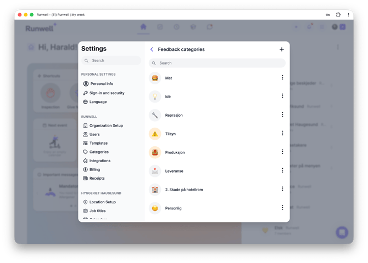Open Organization Setup
Image resolution: width=368 pixels, height=263 pixels.
pos(103,125)
